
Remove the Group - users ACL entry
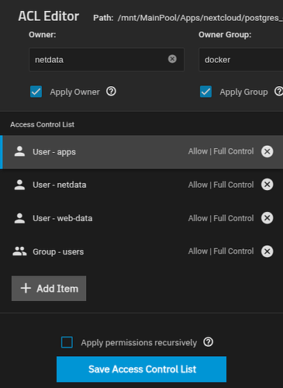click(x=267, y=251)
